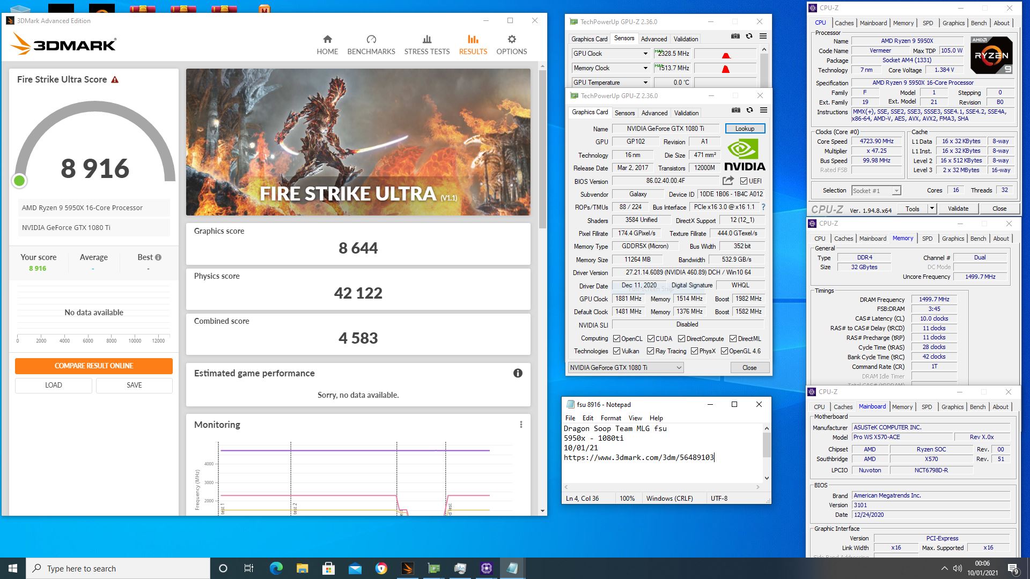Toggle the OpenGL 4.6 checkbox in GPU-Z
Viewport: 1030px width, 579px height.
pos(724,351)
